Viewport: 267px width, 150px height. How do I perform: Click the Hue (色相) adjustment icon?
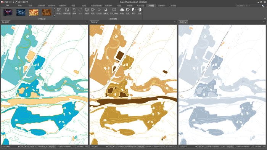point(87,11)
